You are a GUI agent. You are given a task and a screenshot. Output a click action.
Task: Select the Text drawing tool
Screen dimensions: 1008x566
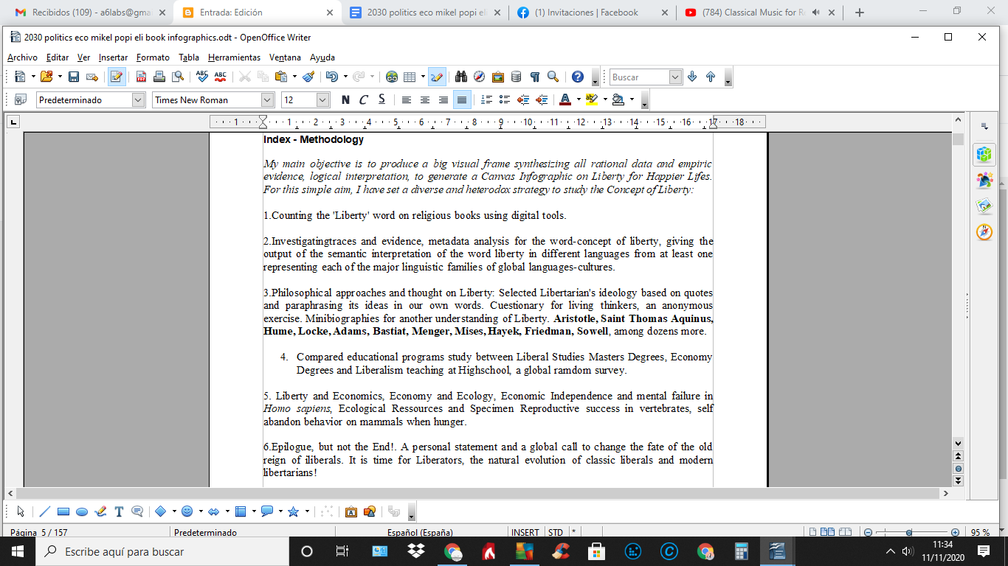tap(119, 511)
